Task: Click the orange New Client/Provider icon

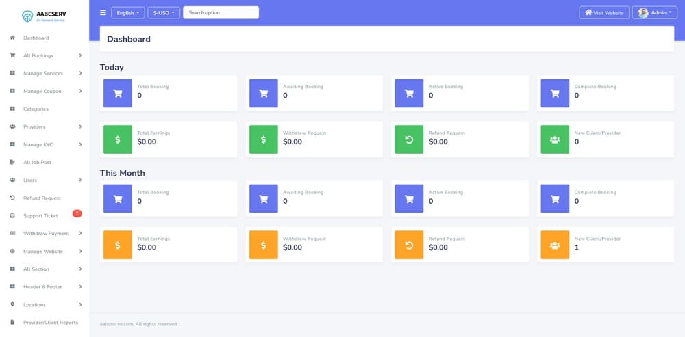Action: coord(555,245)
